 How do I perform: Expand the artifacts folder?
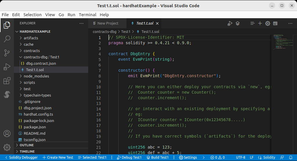click(x=31, y=38)
